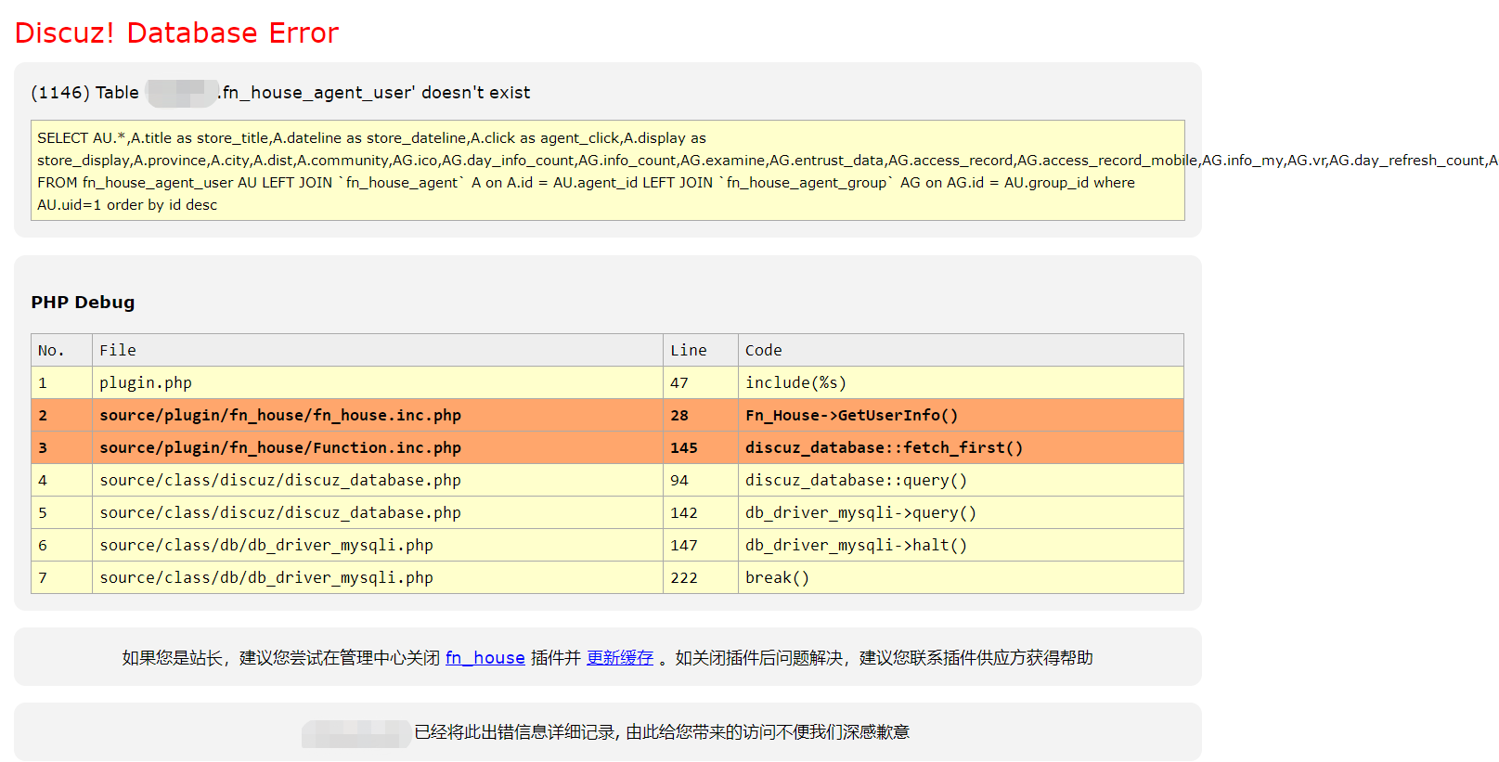Select db_driver_mysqli.php file in row 7

[x=378, y=577]
